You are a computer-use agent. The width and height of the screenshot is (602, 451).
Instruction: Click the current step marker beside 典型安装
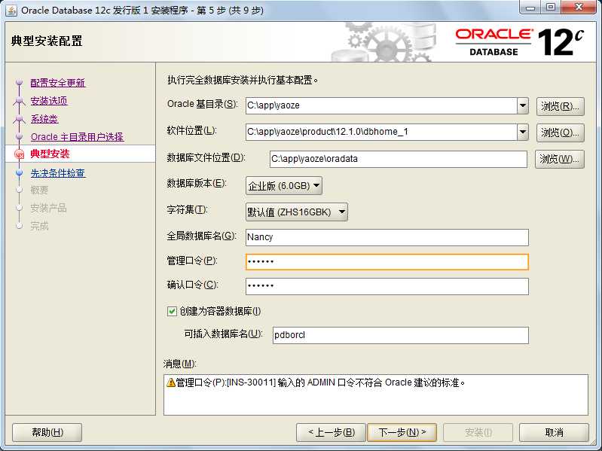(19, 154)
